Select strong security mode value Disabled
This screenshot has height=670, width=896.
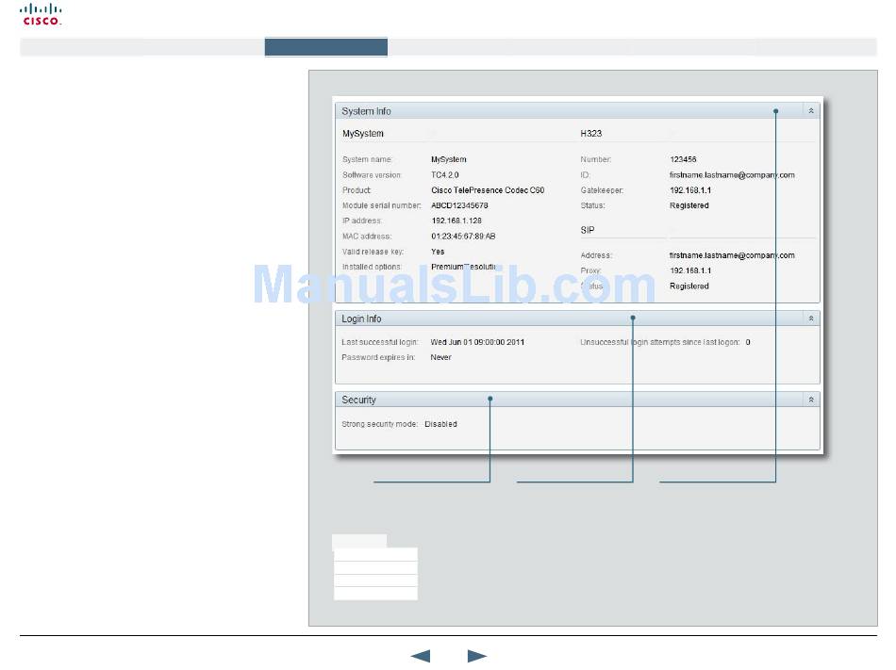coord(440,424)
